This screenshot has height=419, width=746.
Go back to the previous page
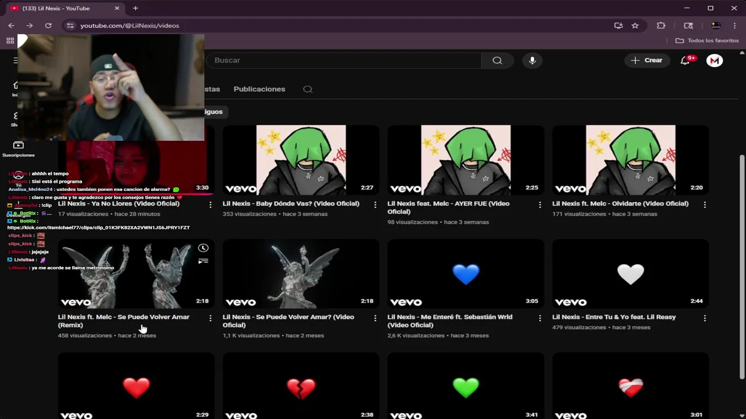[x=11, y=26]
